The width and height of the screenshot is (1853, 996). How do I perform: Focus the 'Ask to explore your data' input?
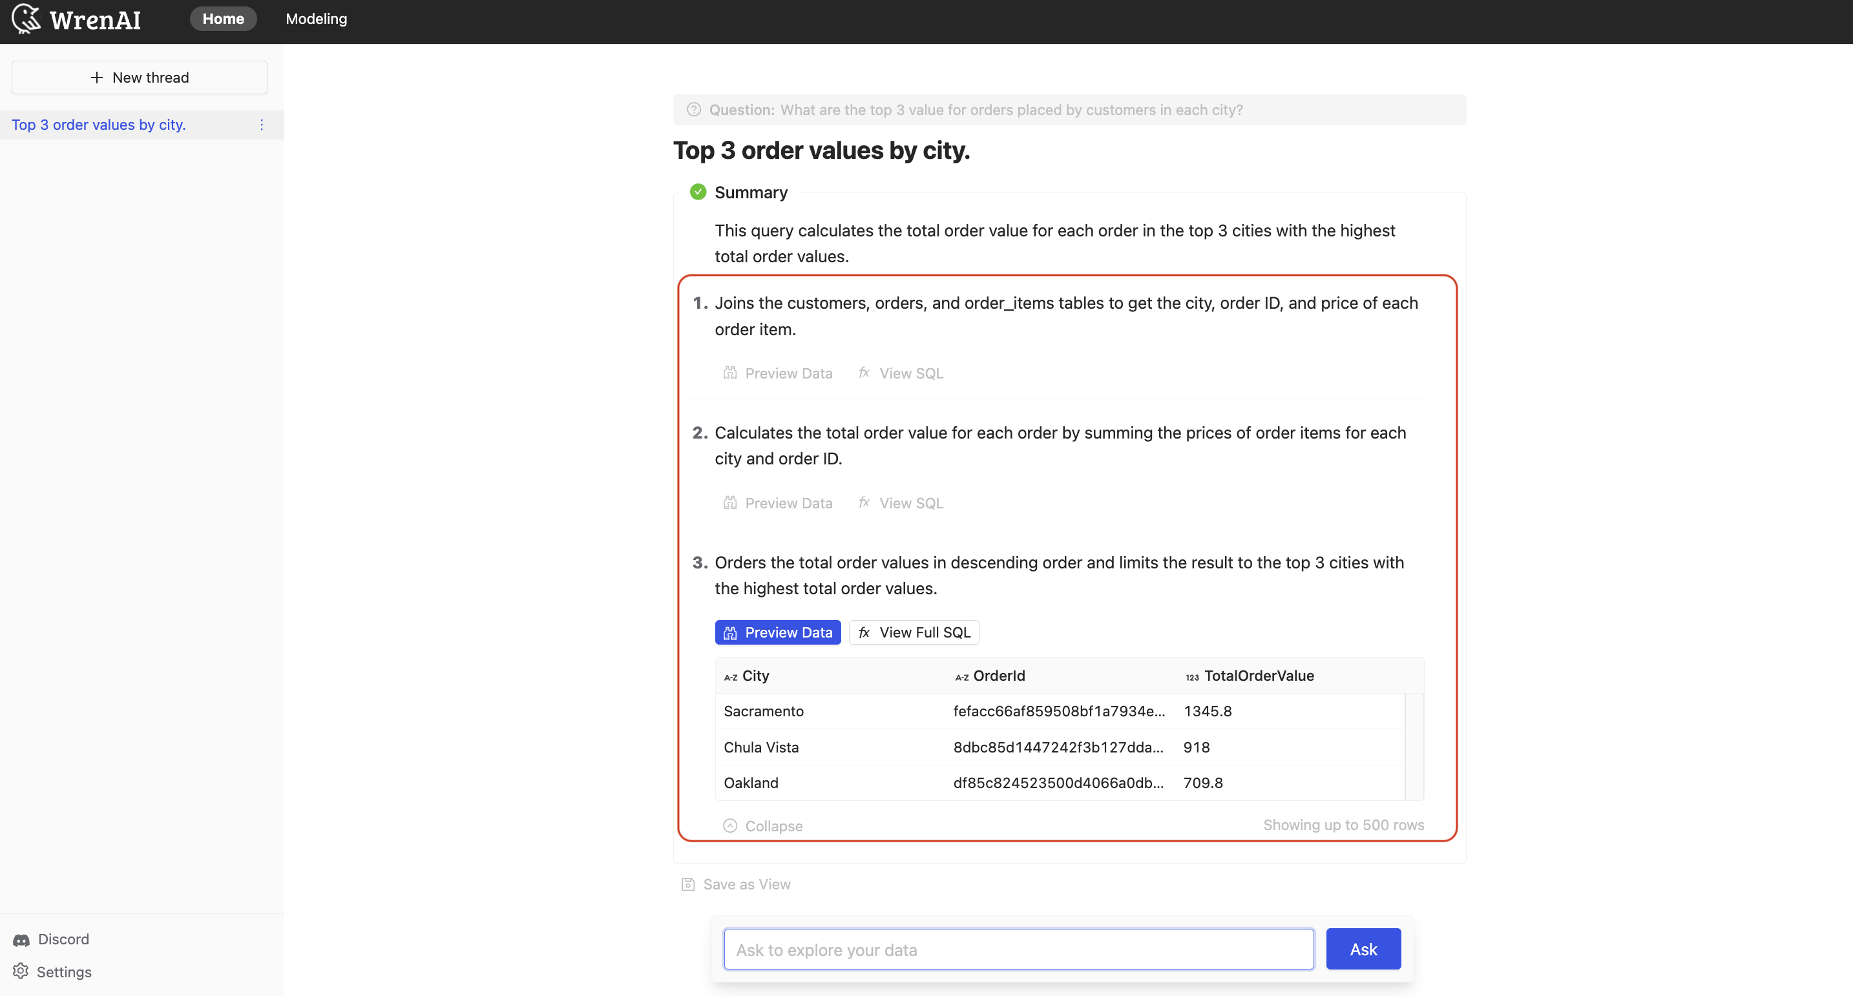1019,949
